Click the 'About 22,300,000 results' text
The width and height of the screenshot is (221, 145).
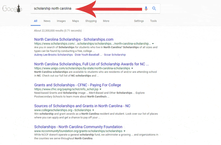[x=58, y=31]
